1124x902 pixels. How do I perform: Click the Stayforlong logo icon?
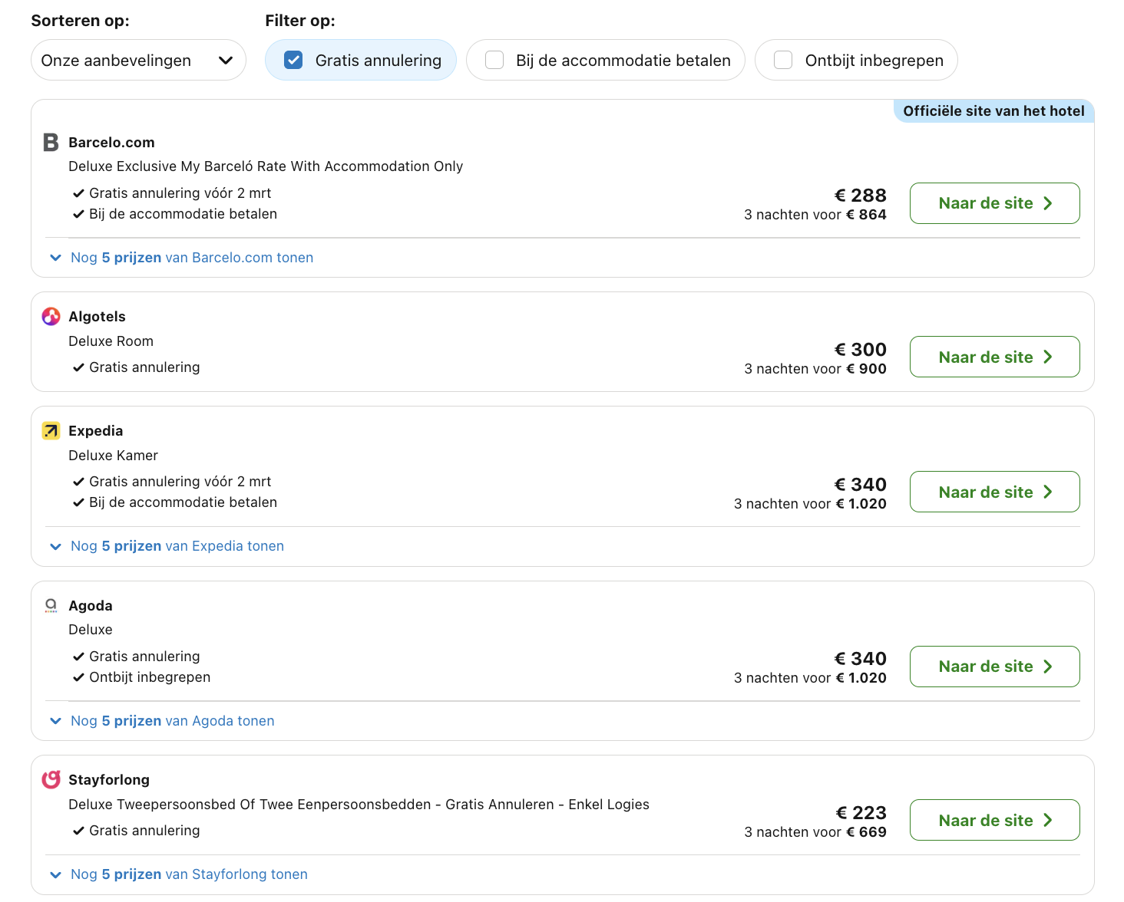51,779
